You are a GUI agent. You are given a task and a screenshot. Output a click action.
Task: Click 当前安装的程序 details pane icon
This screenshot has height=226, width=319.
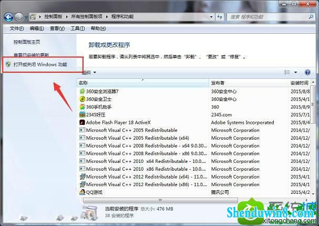pyautogui.click(x=89, y=212)
